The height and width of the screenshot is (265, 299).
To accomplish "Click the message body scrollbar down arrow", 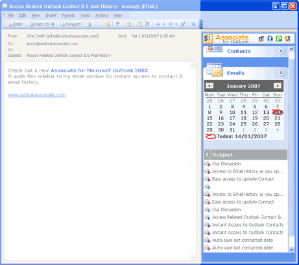I will coord(193,257).
